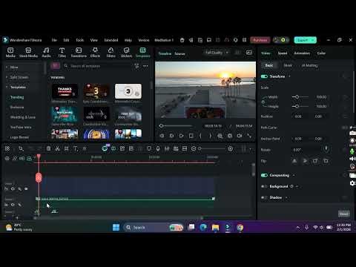Open the three-dot more options in templates panel
The width and height of the screenshot is (356, 267).
(x=145, y=66)
